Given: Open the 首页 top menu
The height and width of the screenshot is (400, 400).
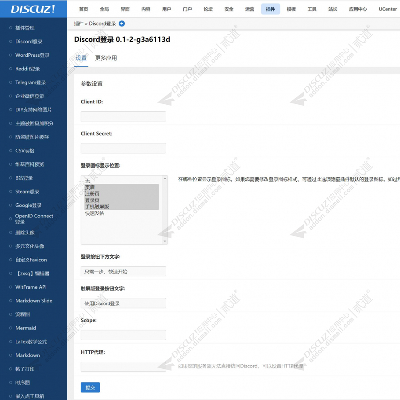Looking at the screenshot, I should pos(84,9).
